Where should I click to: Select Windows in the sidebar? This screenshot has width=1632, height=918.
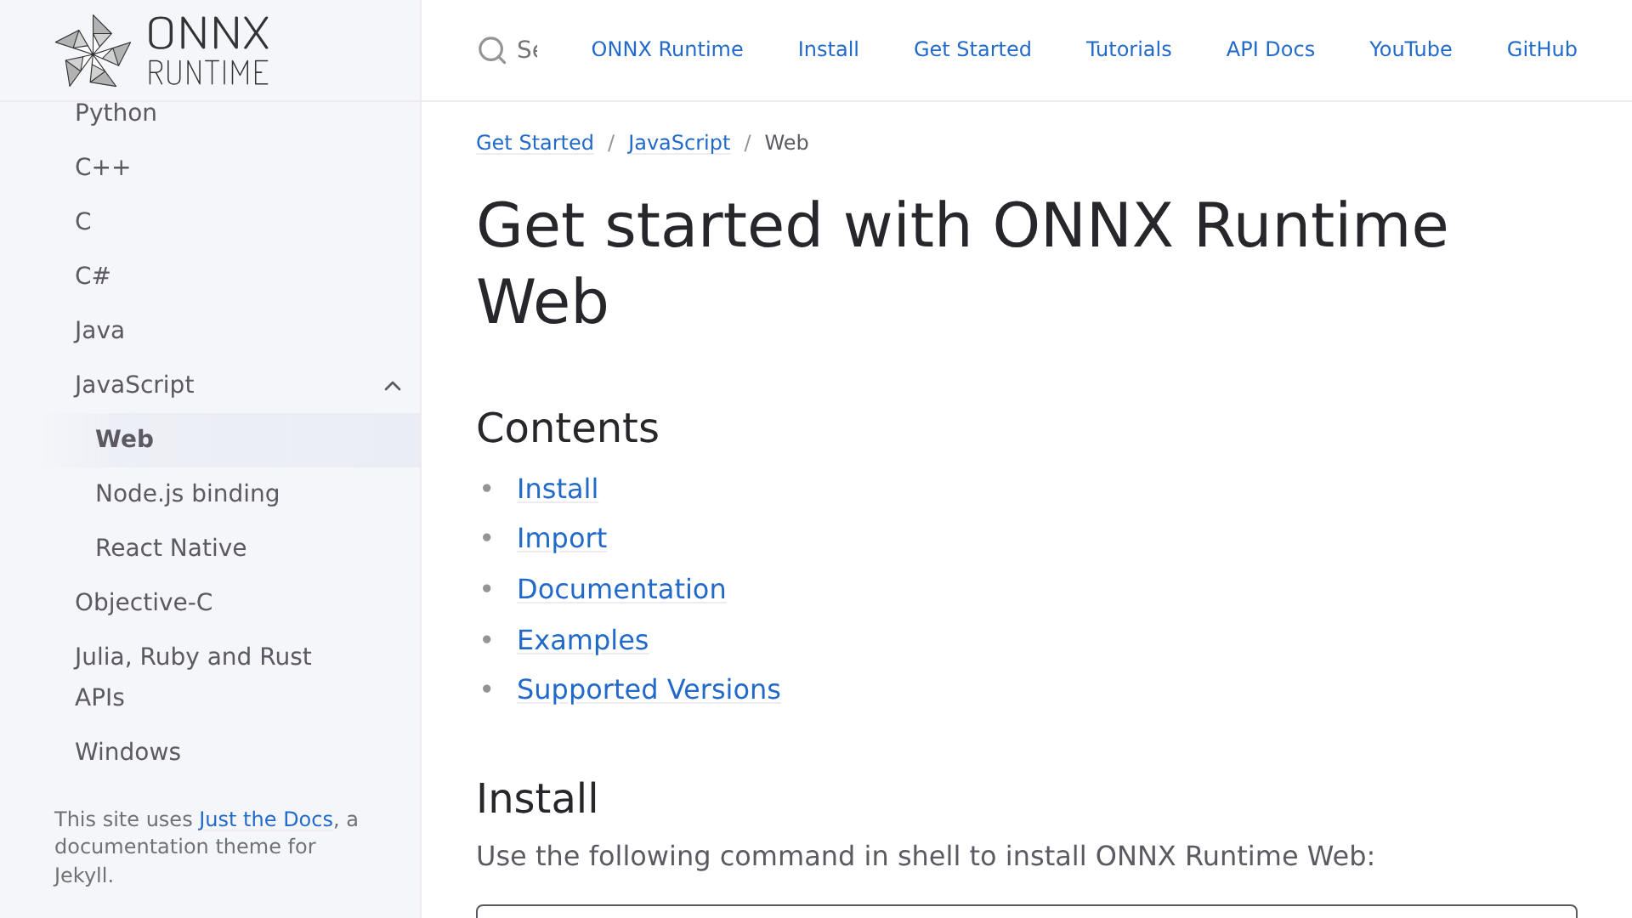tap(127, 752)
